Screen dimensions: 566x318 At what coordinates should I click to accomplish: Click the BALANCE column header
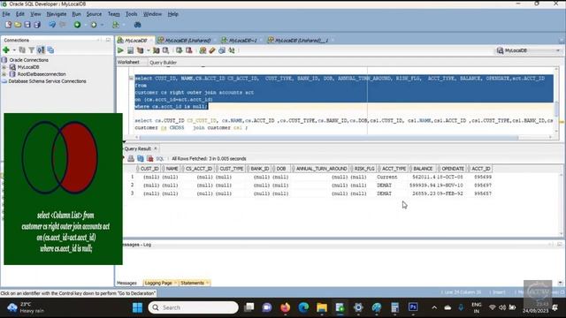click(x=423, y=169)
